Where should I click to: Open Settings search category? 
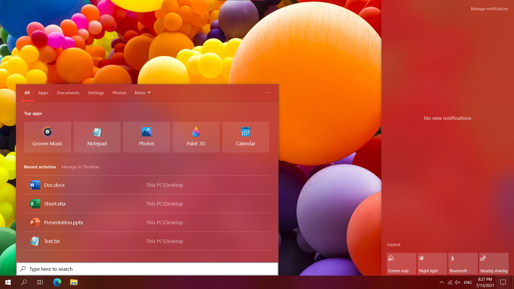pyautogui.click(x=96, y=93)
